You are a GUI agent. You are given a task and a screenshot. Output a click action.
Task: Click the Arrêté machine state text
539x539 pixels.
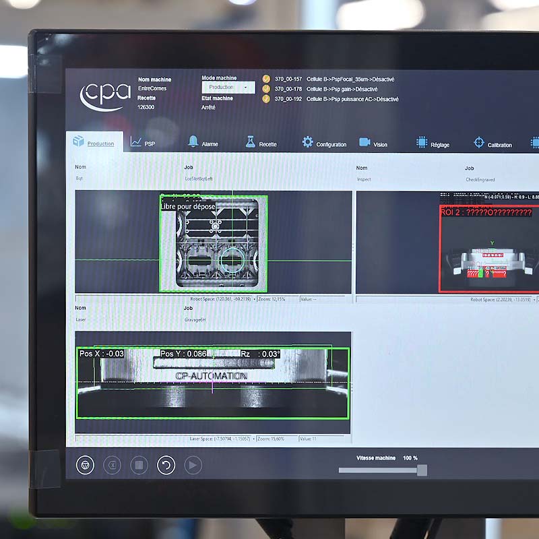208,107
